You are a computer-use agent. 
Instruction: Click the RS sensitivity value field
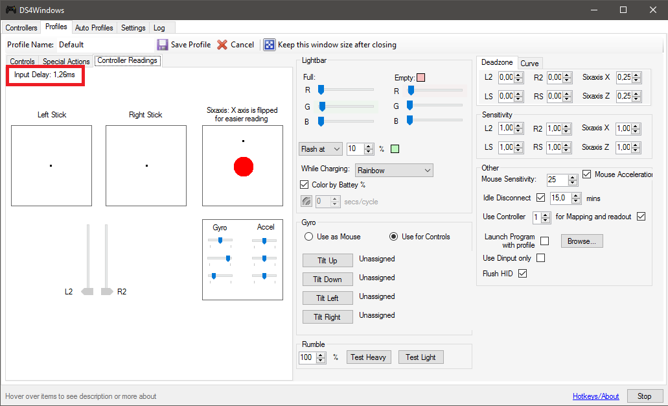click(554, 147)
